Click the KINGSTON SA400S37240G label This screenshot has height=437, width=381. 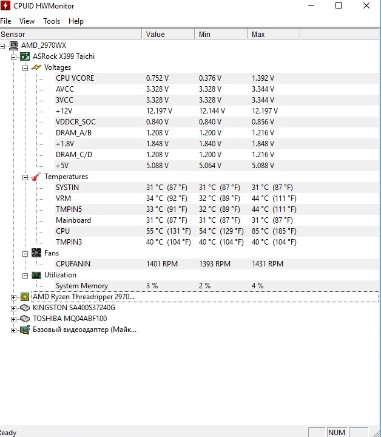[x=74, y=308]
